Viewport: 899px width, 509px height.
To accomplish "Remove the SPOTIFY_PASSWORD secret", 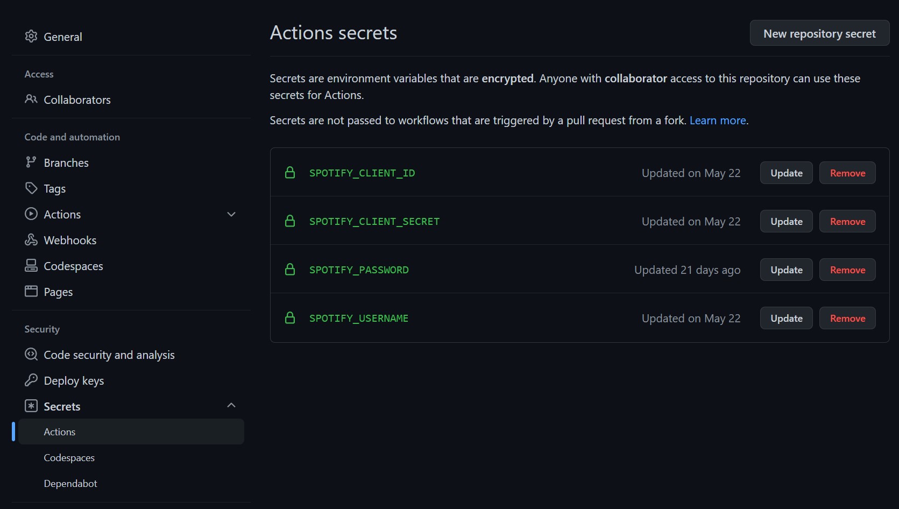I will point(847,270).
